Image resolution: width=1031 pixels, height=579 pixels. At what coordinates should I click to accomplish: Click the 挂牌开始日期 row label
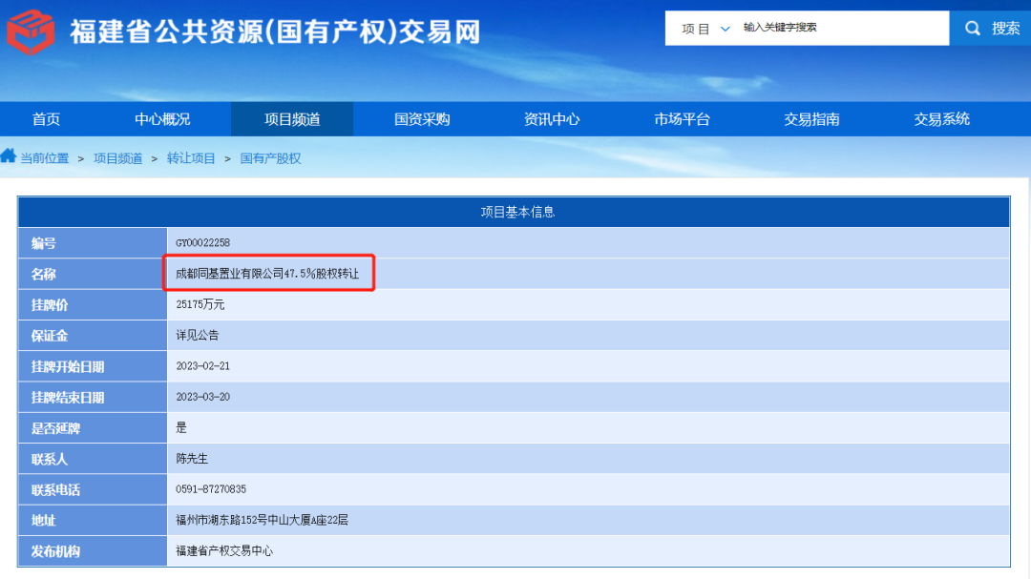68,366
